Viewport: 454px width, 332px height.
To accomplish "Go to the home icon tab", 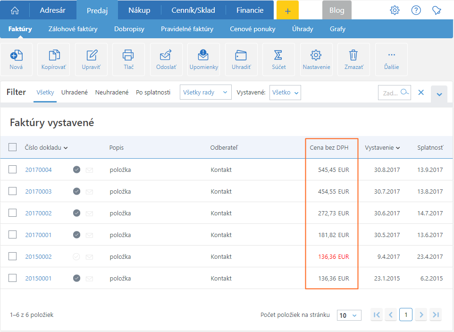I will point(15,10).
